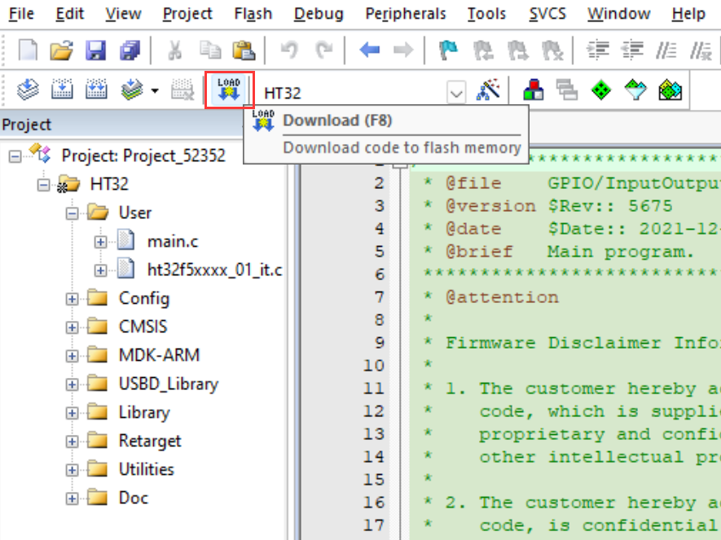Click the Download to flash (LOAD) icon
The image size is (721, 540).
(229, 90)
